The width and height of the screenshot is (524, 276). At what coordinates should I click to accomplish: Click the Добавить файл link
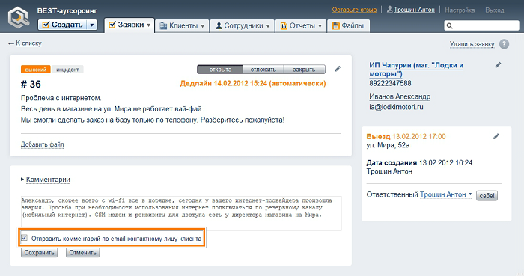(43, 144)
